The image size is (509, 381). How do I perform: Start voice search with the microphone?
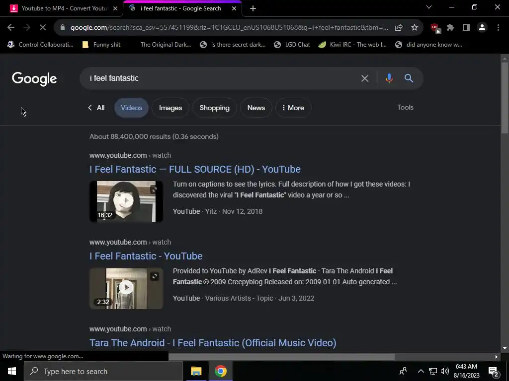(389, 78)
